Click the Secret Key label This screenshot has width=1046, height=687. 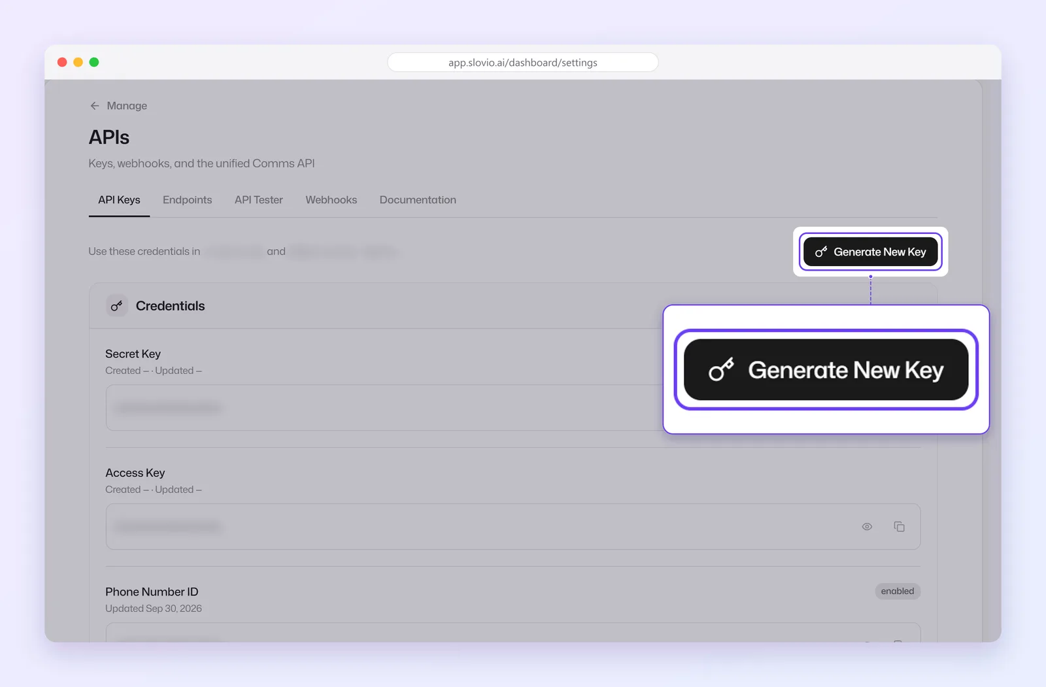133,354
